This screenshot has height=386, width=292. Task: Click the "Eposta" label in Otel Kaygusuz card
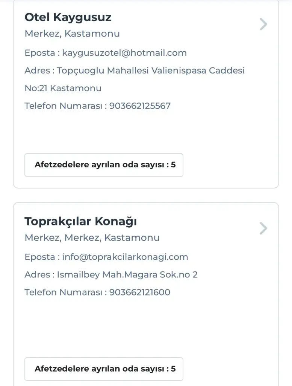(39, 53)
